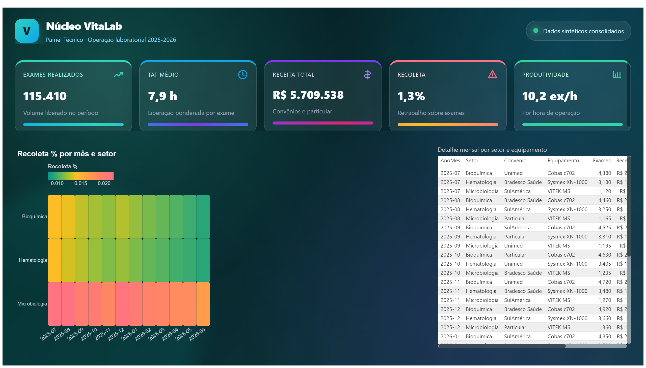Select the Produtividade 10,2 ex/h value
This screenshot has height=368, width=646.
tap(549, 96)
